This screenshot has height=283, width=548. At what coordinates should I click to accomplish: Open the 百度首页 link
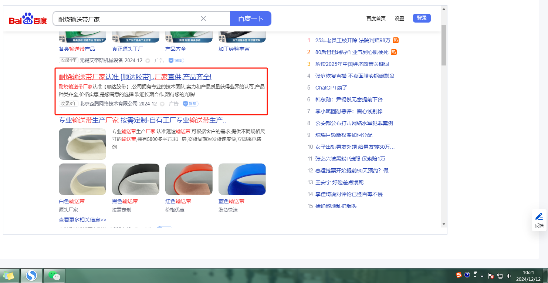[x=376, y=18]
